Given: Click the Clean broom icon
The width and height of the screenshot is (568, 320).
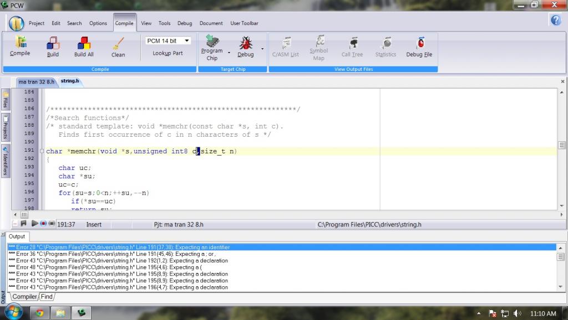Looking at the screenshot, I should [x=118, y=47].
